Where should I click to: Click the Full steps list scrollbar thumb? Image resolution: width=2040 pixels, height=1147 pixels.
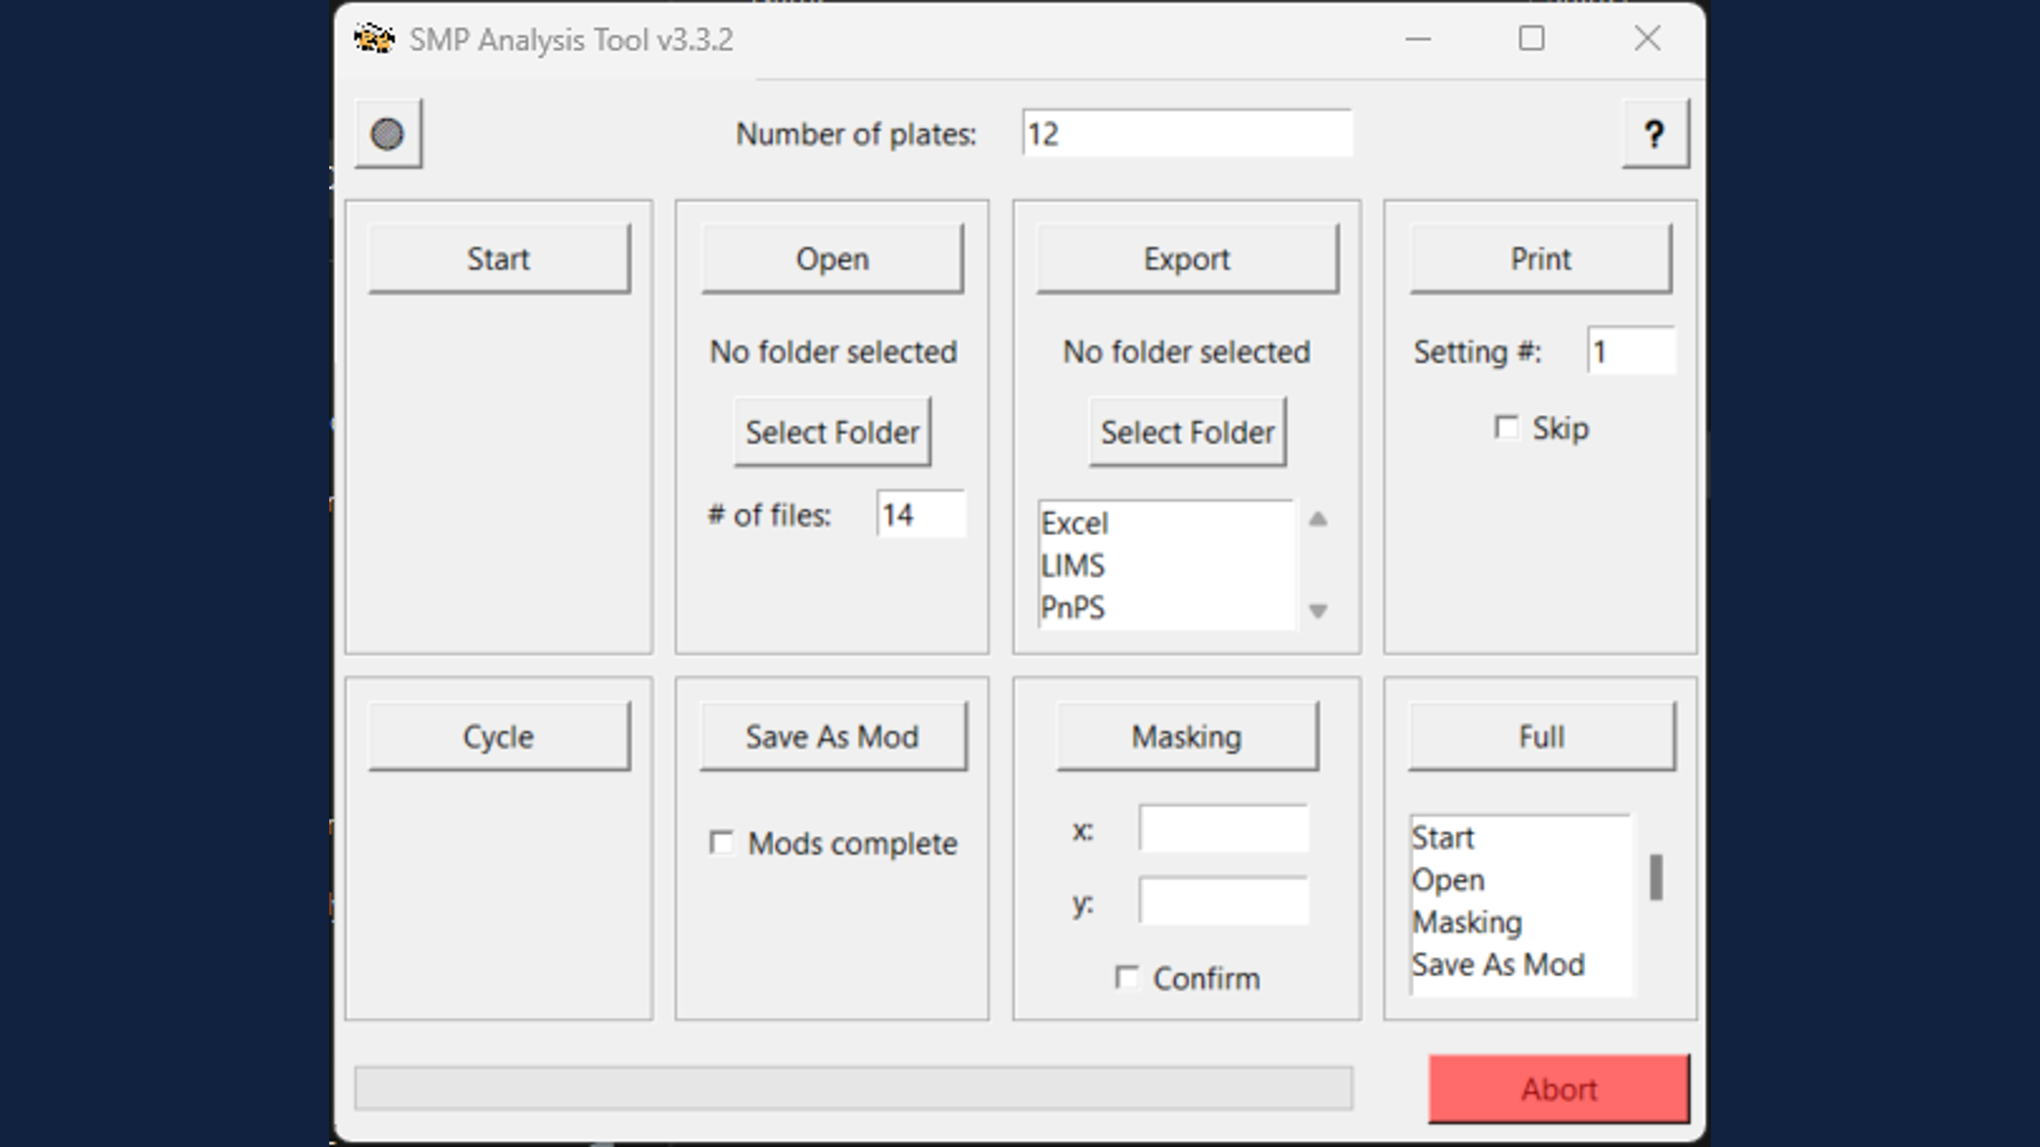[x=1655, y=877]
